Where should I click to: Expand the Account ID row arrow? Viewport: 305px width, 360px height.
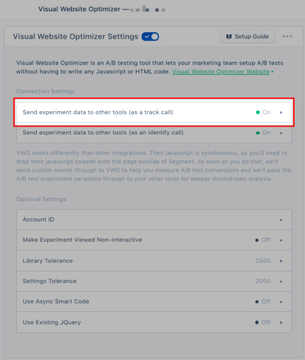point(281,220)
